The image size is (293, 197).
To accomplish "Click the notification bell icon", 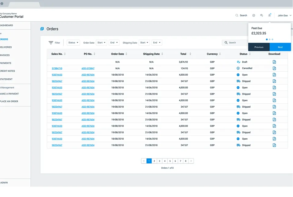I will [x=269, y=15].
